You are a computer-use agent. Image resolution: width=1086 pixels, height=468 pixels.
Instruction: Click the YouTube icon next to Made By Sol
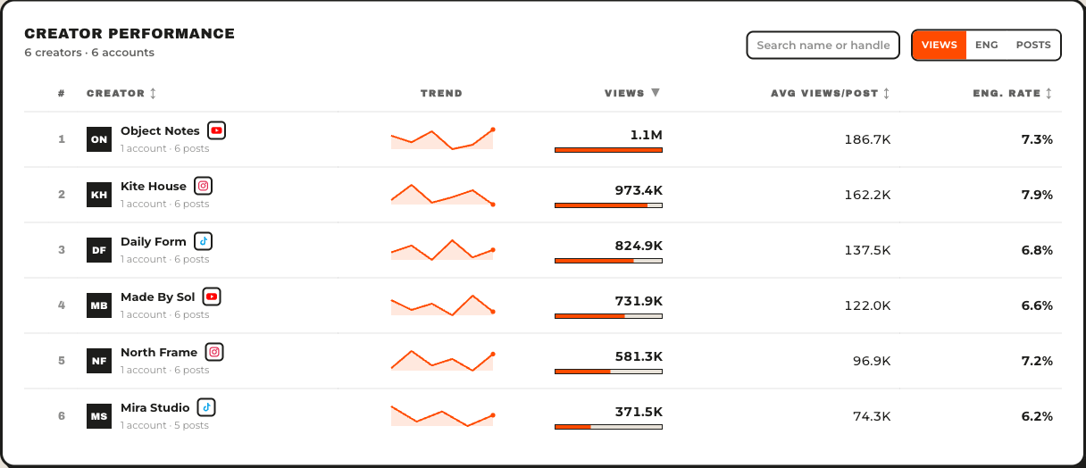coord(212,297)
